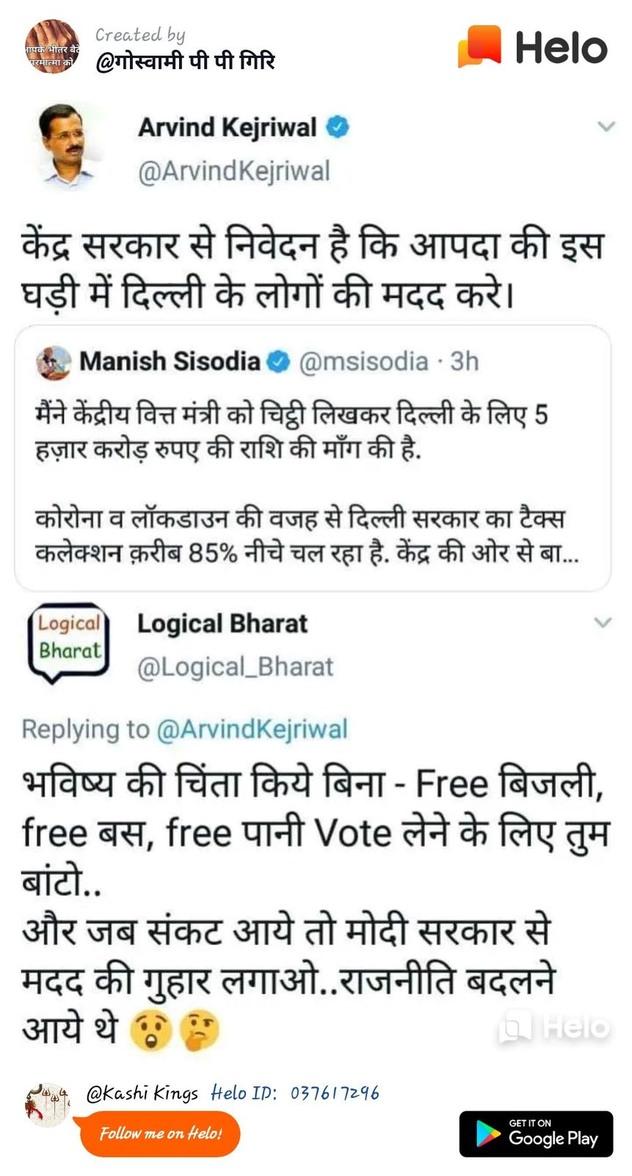632x1176 pixels.
Task: Open the @गोस्वामी पी पी गिरि creator handle
Action: pyautogui.click(x=184, y=61)
